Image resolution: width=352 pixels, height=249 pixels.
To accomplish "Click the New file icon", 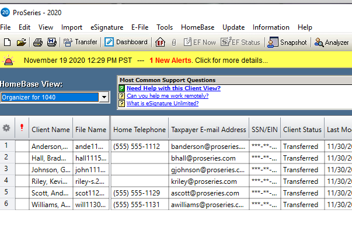I will click(x=7, y=42).
